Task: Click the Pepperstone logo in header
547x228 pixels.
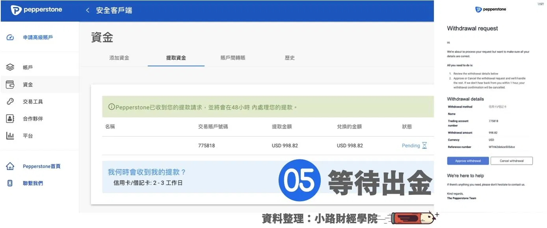Action: click(36, 10)
